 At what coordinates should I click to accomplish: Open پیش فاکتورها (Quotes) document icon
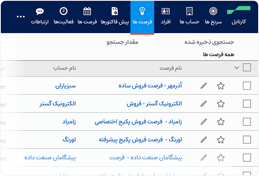[x=115, y=12]
